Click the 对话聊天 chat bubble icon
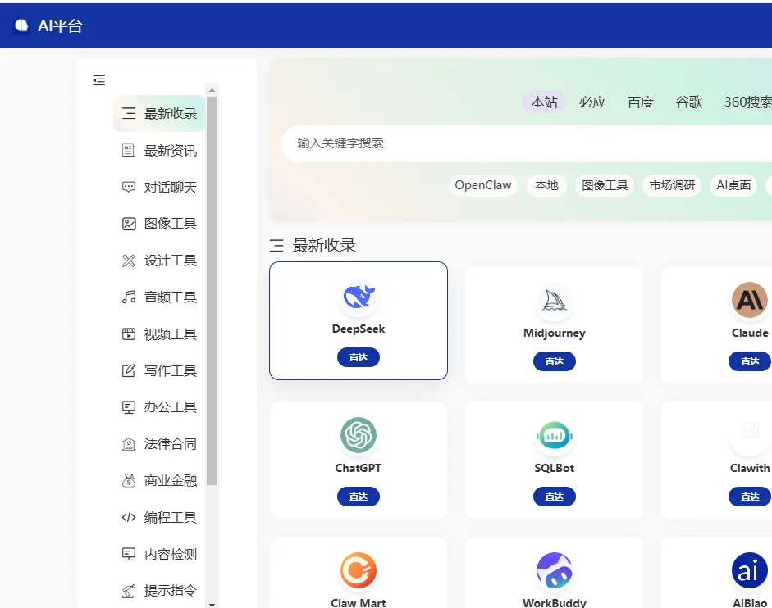This screenshot has width=772, height=608. (129, 187)
